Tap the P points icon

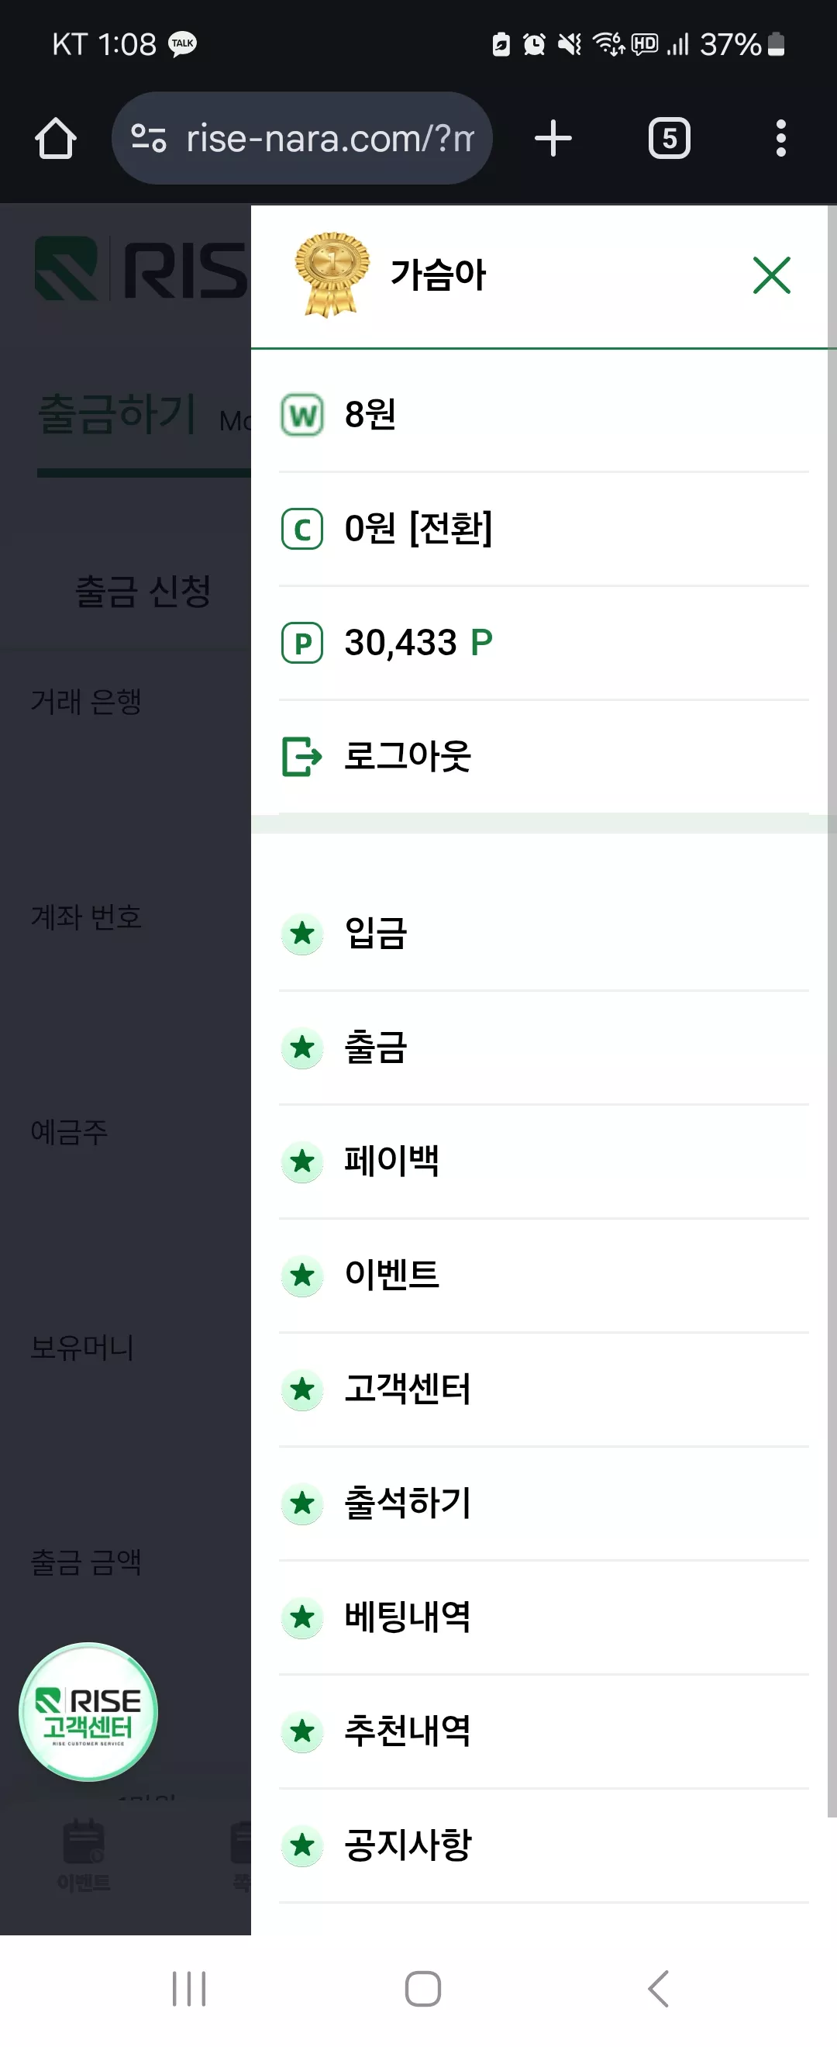click(302, 643)
